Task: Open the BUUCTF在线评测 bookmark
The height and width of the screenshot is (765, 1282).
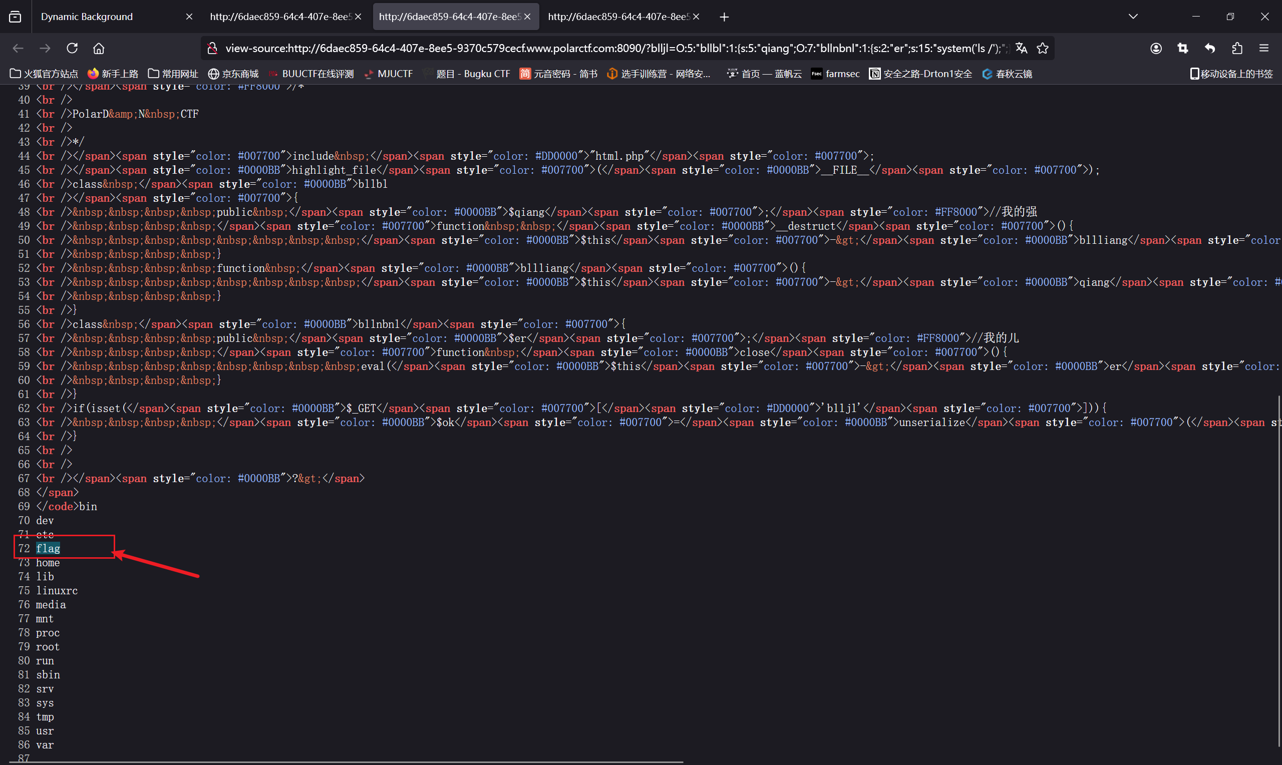Action: (311, 74)
